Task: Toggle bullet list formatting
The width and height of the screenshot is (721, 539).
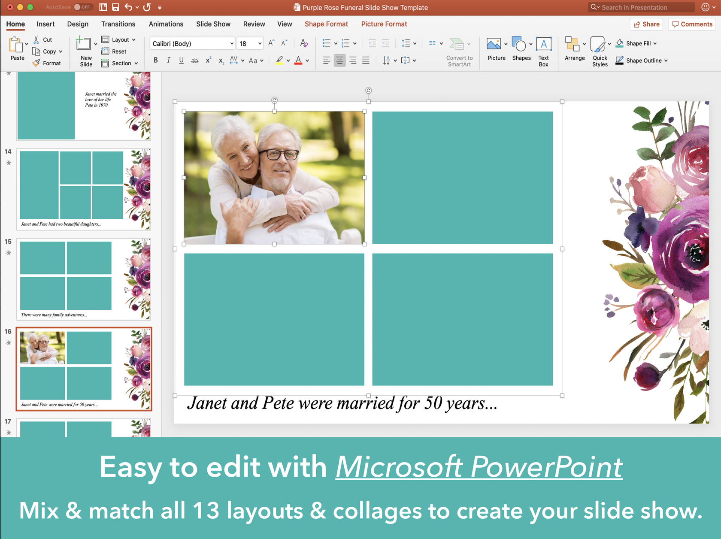Action: coord(327,43)
